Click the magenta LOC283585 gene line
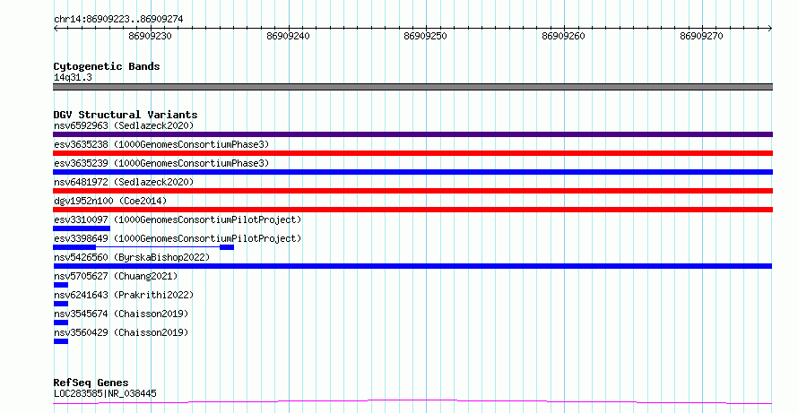 pos(412,402)
